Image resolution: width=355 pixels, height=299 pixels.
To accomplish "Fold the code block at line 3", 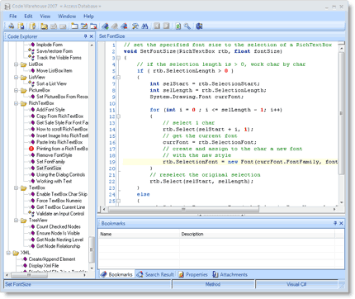I will [x=118, y=58].
